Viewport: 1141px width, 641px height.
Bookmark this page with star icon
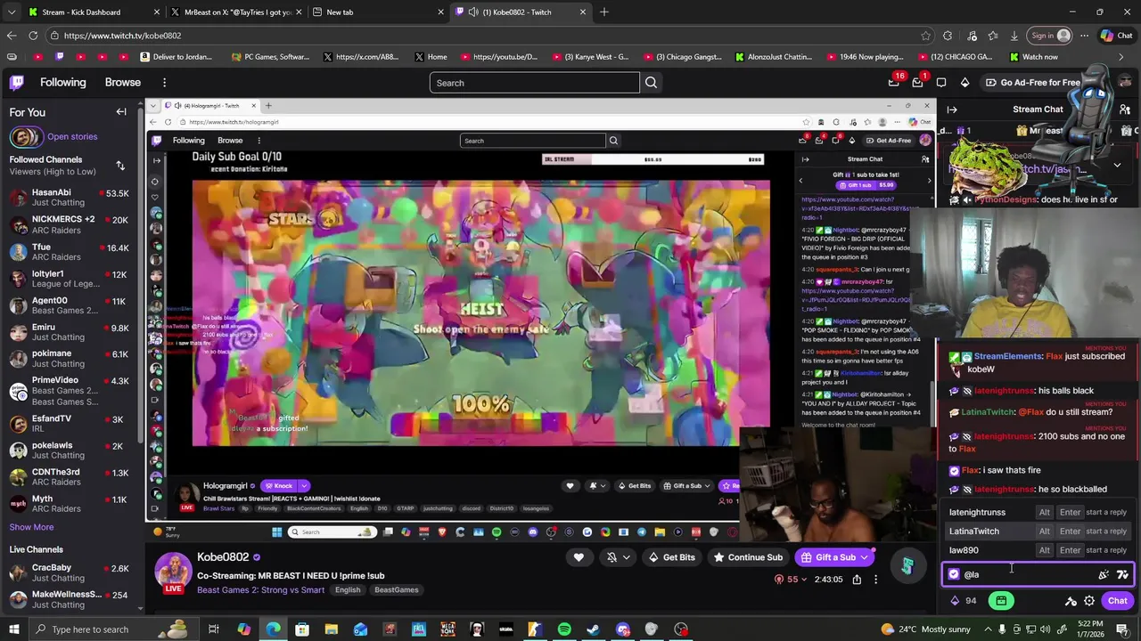point(925,36)
